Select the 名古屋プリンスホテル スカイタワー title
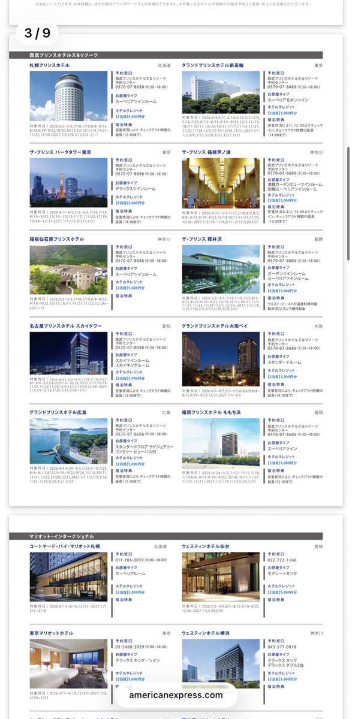 [x=66, y=326]
